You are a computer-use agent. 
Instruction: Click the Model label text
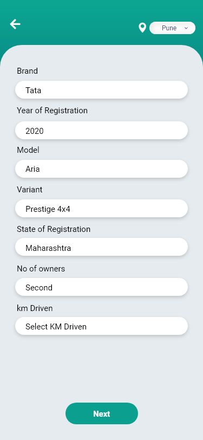(x=28, y=150)
